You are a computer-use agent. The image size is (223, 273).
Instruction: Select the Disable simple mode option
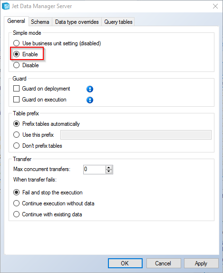point(16,65)
